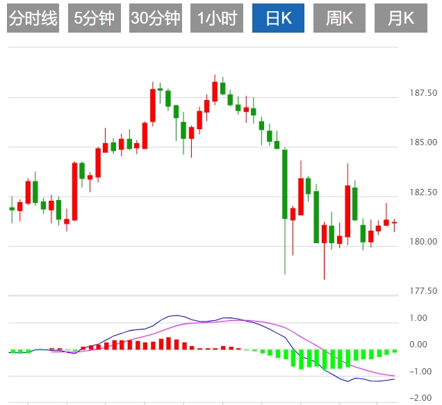Switch to the 周K weekly tab
The height and width of the screenshot is (405, 442).
(339, 18)
